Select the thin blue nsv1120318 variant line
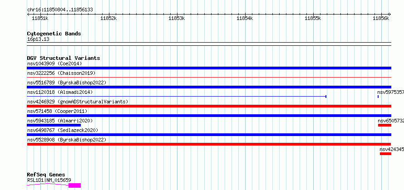 click(x=177, y=97)
